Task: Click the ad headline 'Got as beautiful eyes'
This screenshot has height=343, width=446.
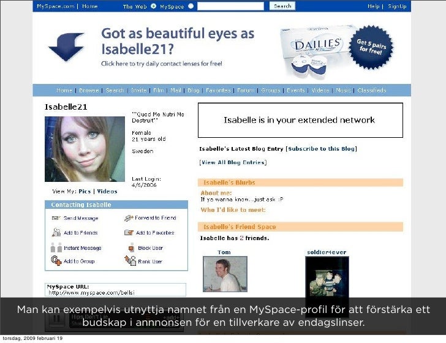Action: tap(178, 41)
